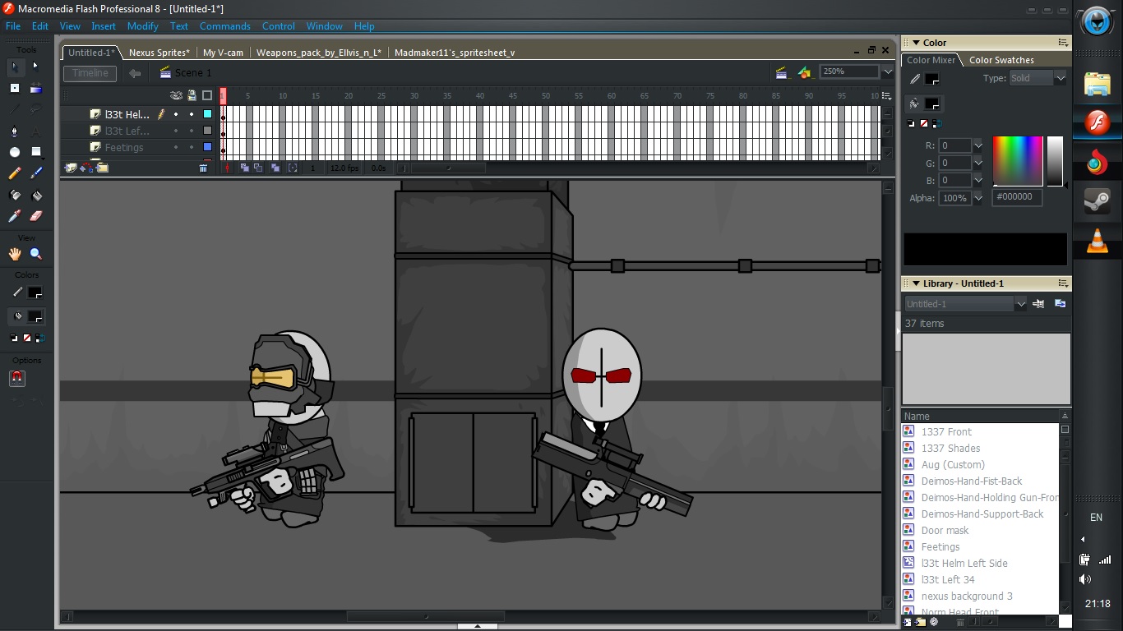
Task: Toggle the cyan outline square of l33t Hel layer
Action: coord(207,114)
